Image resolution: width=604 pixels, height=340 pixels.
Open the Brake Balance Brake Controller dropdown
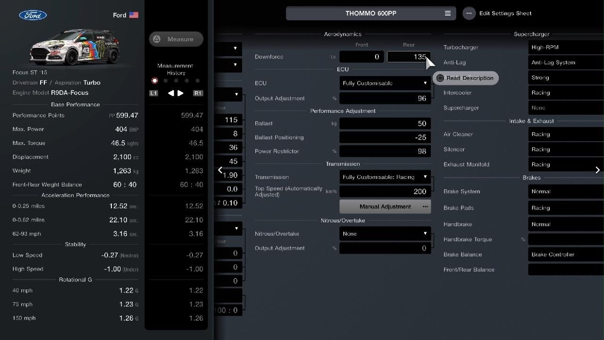point(566,255)
